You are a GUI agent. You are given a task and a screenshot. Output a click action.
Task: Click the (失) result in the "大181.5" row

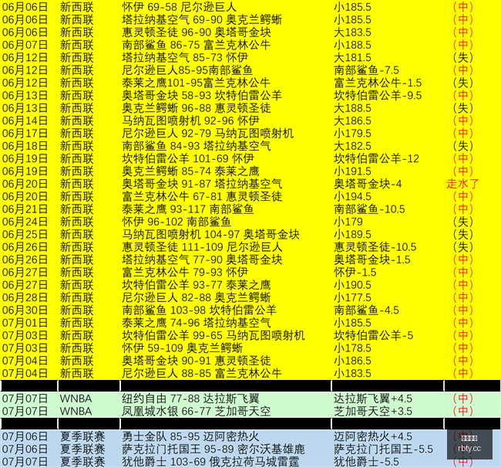[x=462, y=57]
